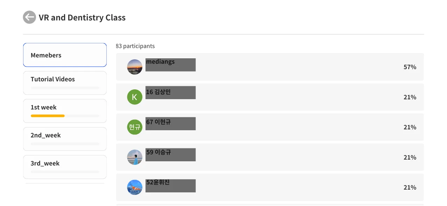
Task: Click the mediangs member name
Action: tap(160, 62)
